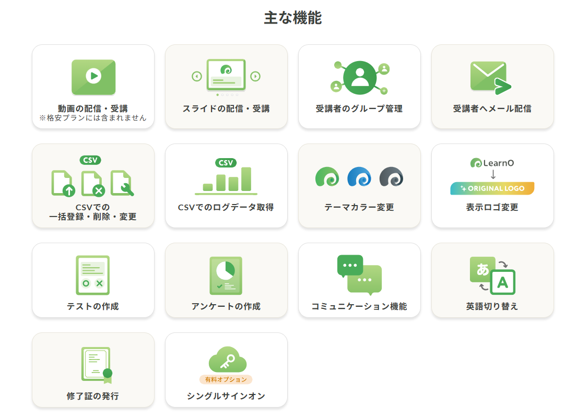Viewport: 577px width, 419px height.
Task: Click the slide left arrow icon
Action: 196,77
